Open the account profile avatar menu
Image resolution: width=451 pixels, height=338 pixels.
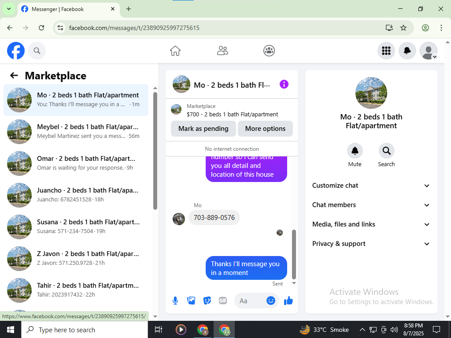coord(429,51)
